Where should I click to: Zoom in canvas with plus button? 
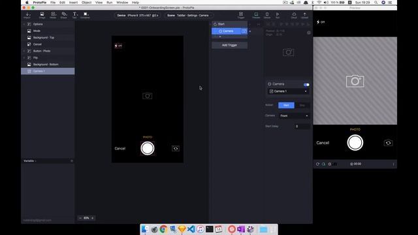93,218
